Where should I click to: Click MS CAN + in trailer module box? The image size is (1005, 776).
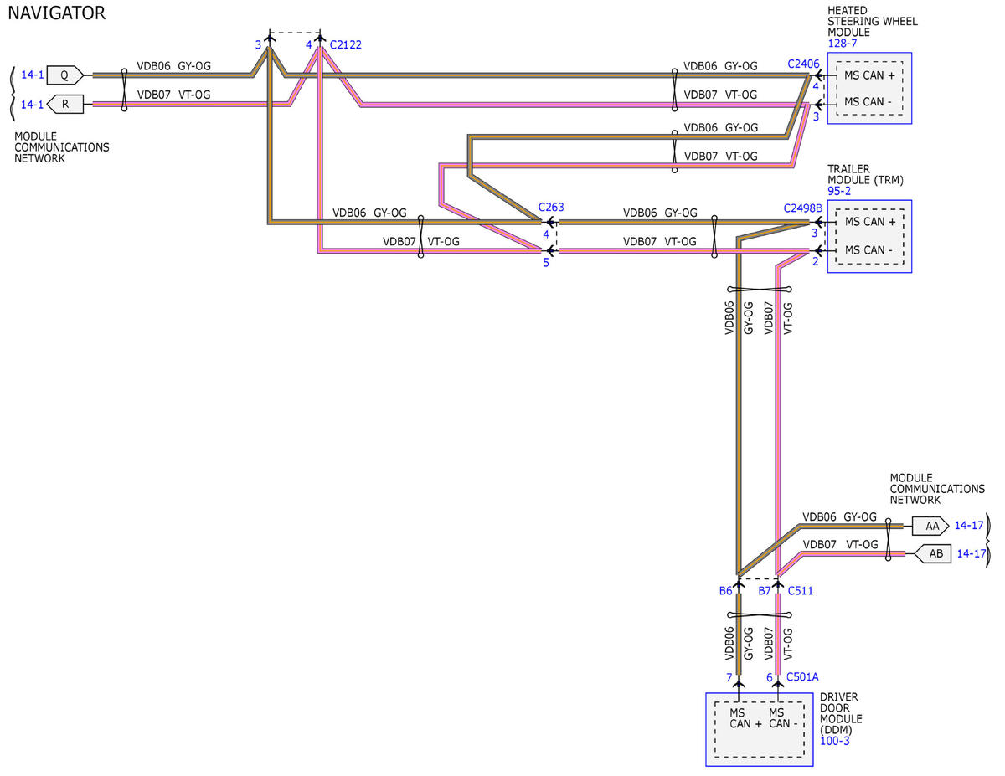coord(869,222)
